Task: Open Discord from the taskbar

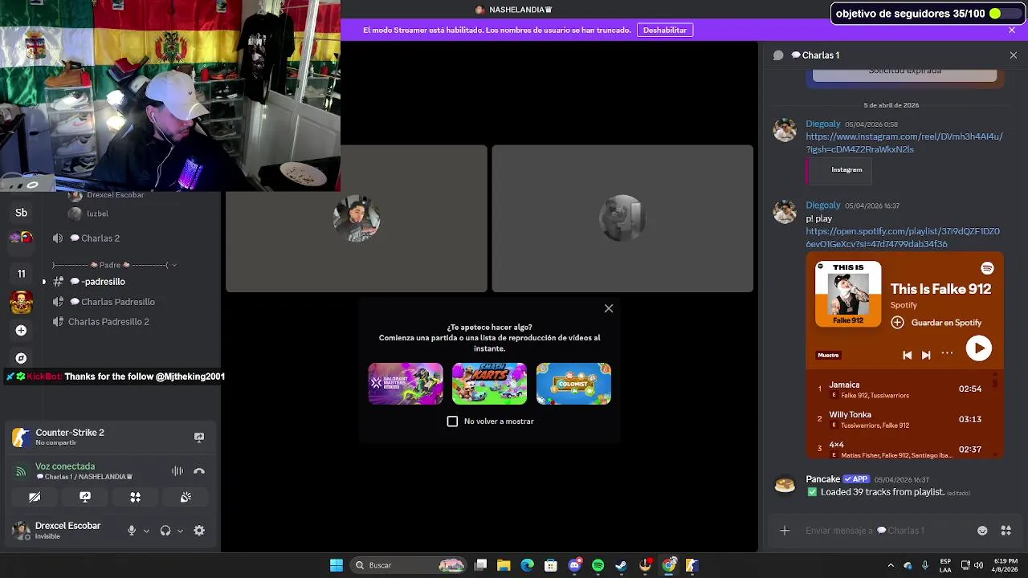Action: pos(574,565)
